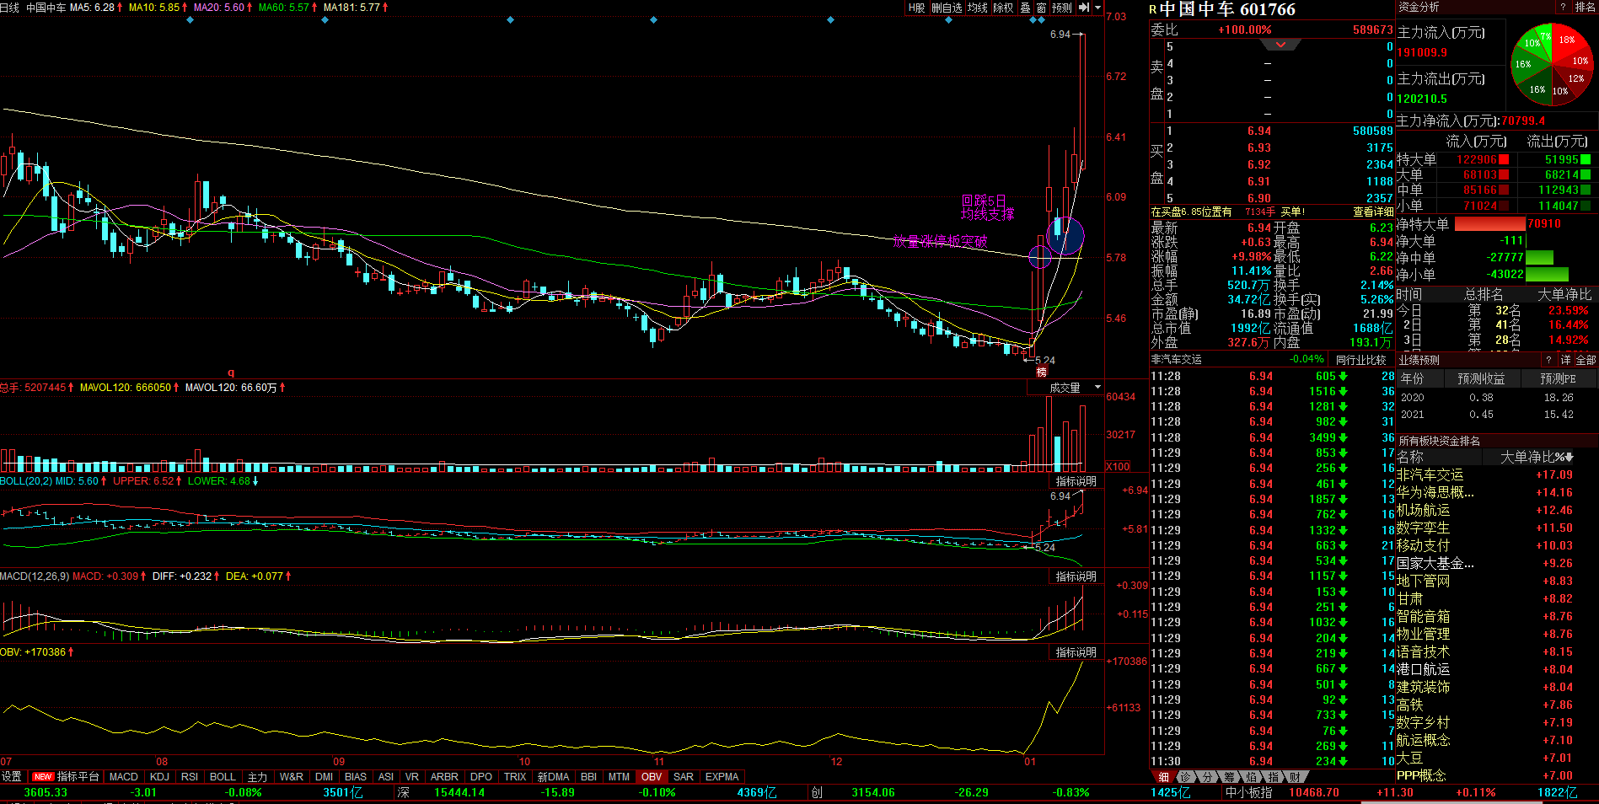The height and width of the screenshot is (804, 1599).
Task: Open 同行业比较 industry comparison
Action: point(1360,360)
